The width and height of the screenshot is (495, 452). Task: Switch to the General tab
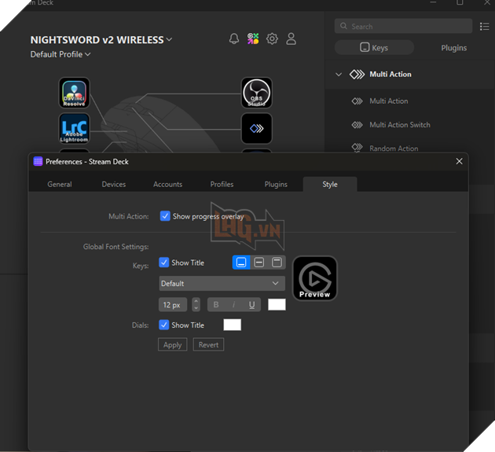click(60, 184)
